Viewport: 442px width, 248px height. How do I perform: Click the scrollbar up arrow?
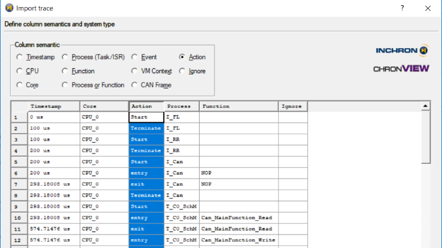(425, 106)
